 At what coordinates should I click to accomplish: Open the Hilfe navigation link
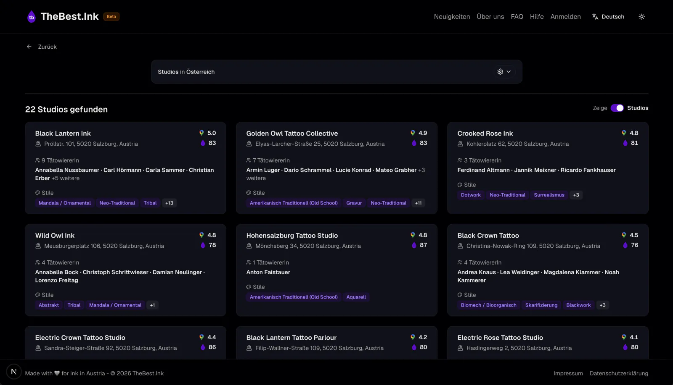(x=537, y=17)
